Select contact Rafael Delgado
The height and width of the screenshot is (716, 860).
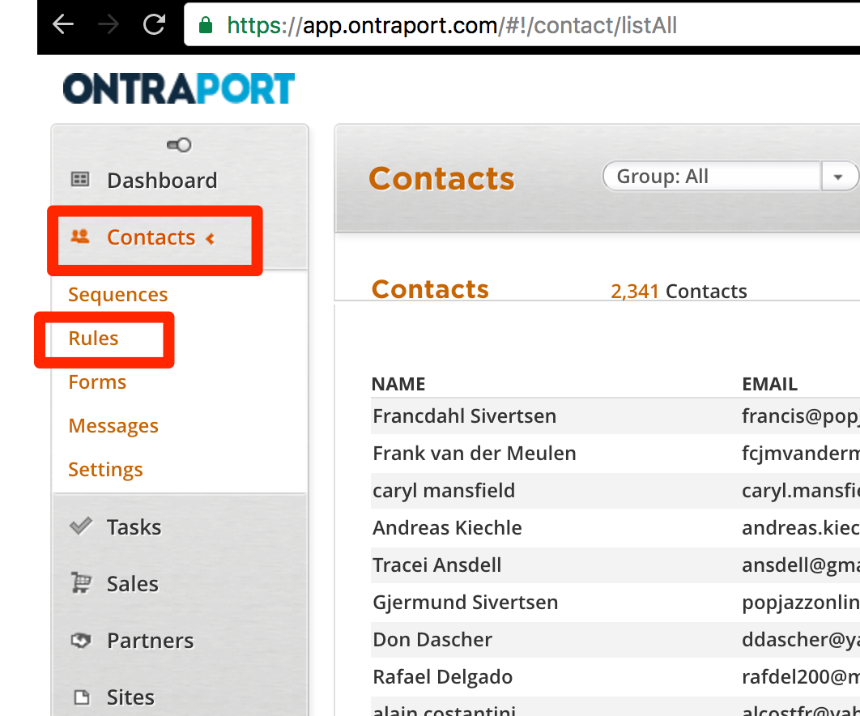tap(443, 677)
